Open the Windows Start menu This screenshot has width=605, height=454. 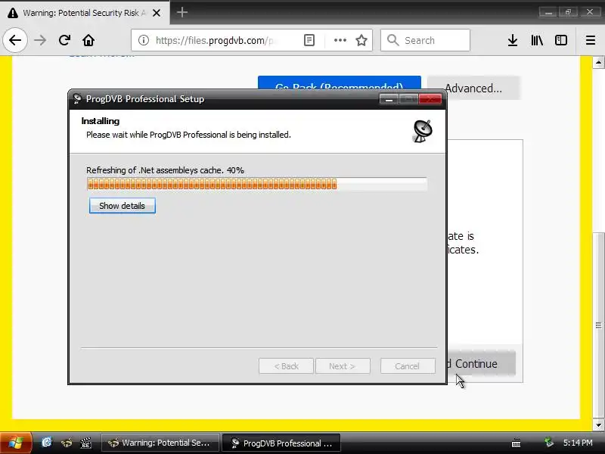tap(15, 443)
